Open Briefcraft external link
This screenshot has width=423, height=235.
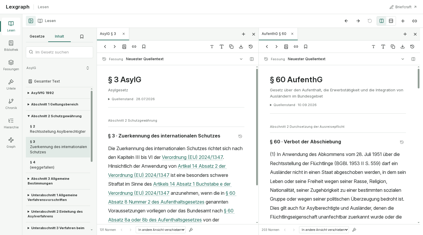pyautogui.click(x=403, y=7)
